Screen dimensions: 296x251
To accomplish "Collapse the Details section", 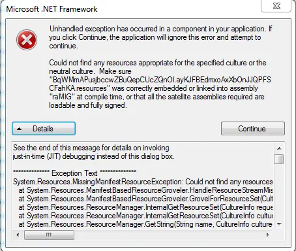I will (44, 129).
